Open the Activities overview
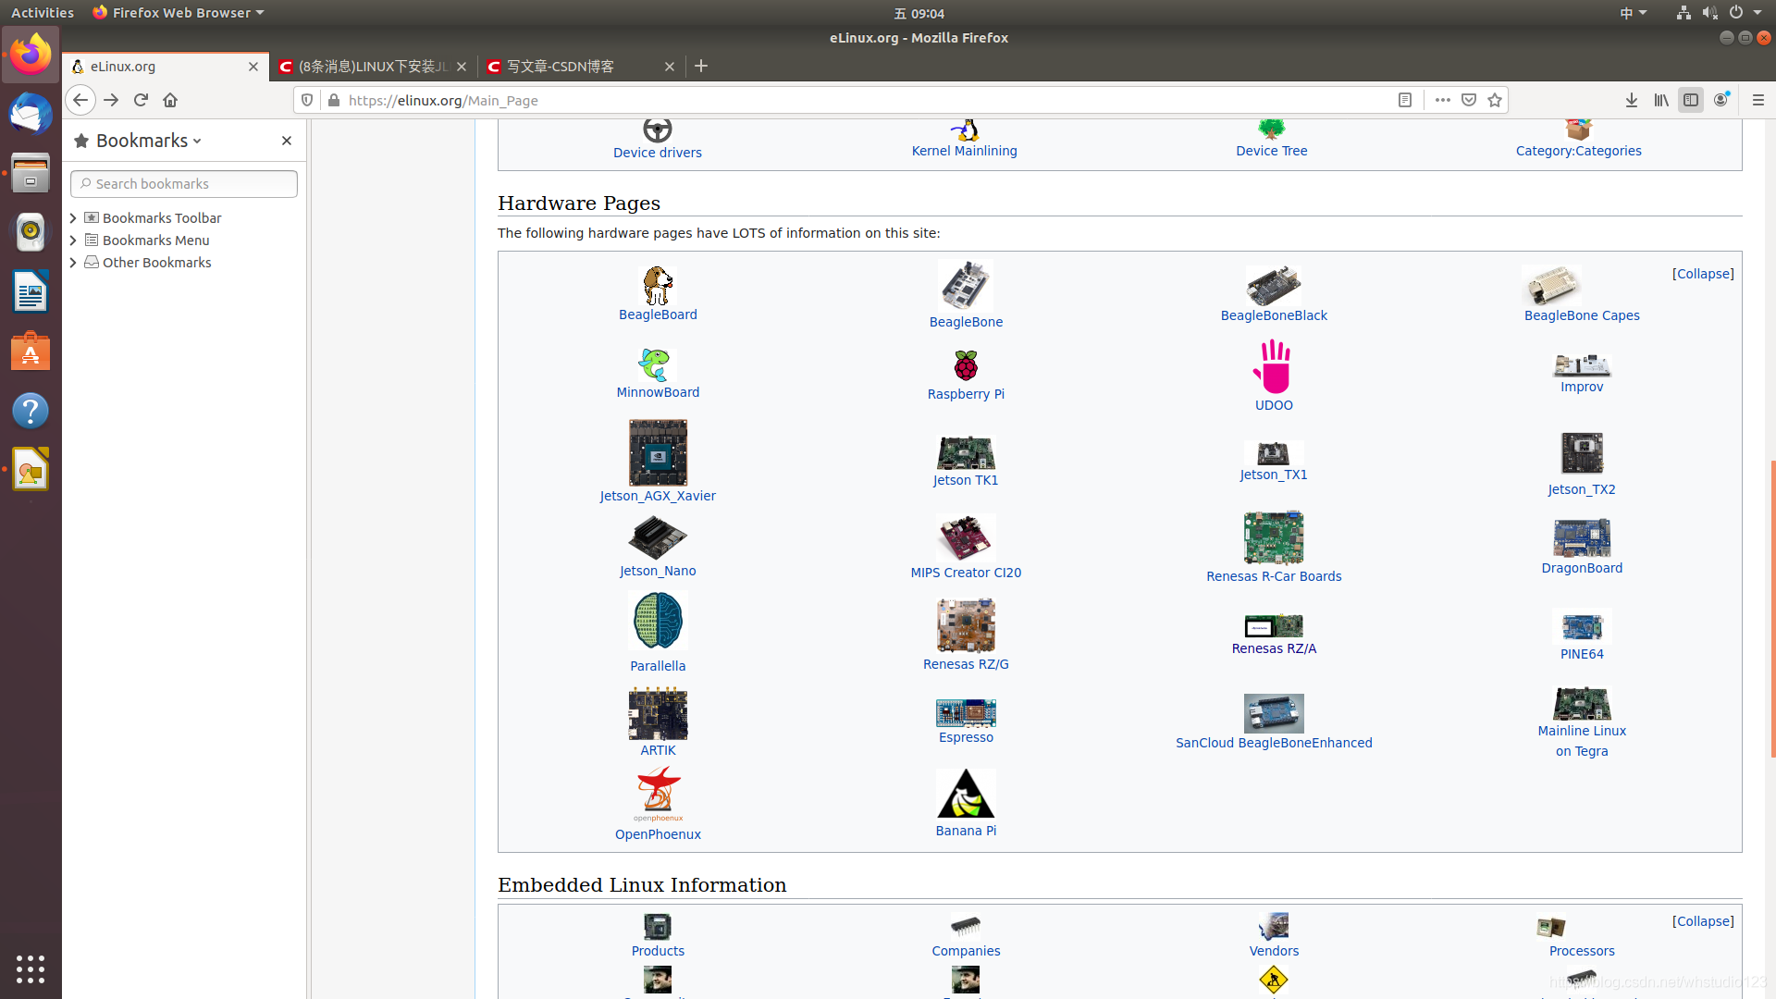The width and height of the screenshot is (1776, 999). (43, 13)
